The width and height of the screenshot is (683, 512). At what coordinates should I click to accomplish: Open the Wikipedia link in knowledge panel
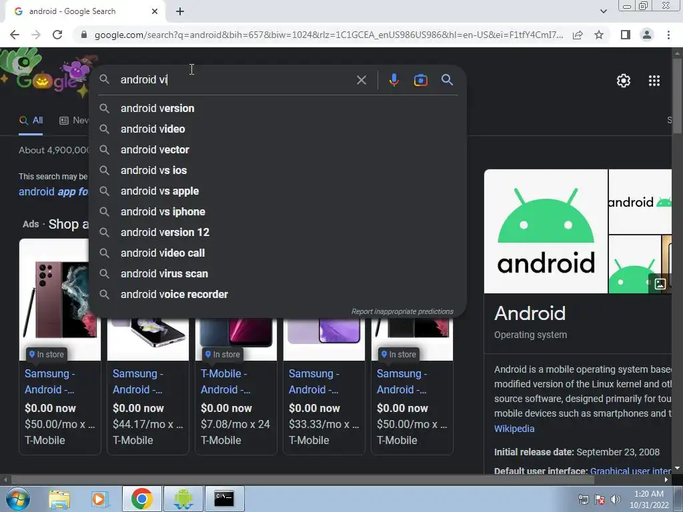pyautogui.click(x=514, y=429)
